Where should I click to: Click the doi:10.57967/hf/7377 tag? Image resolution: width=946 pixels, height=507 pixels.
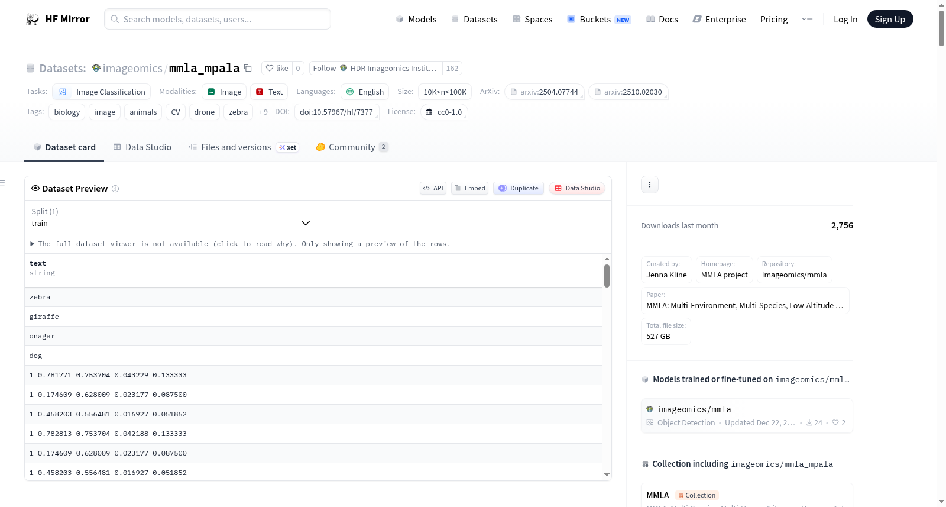click(336, 112)
